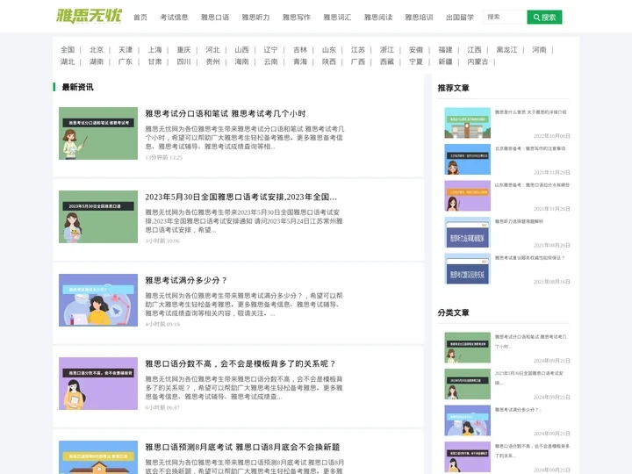Select the 河南 region link
This screenshot has height=474, width=632.
pos(539,49)
